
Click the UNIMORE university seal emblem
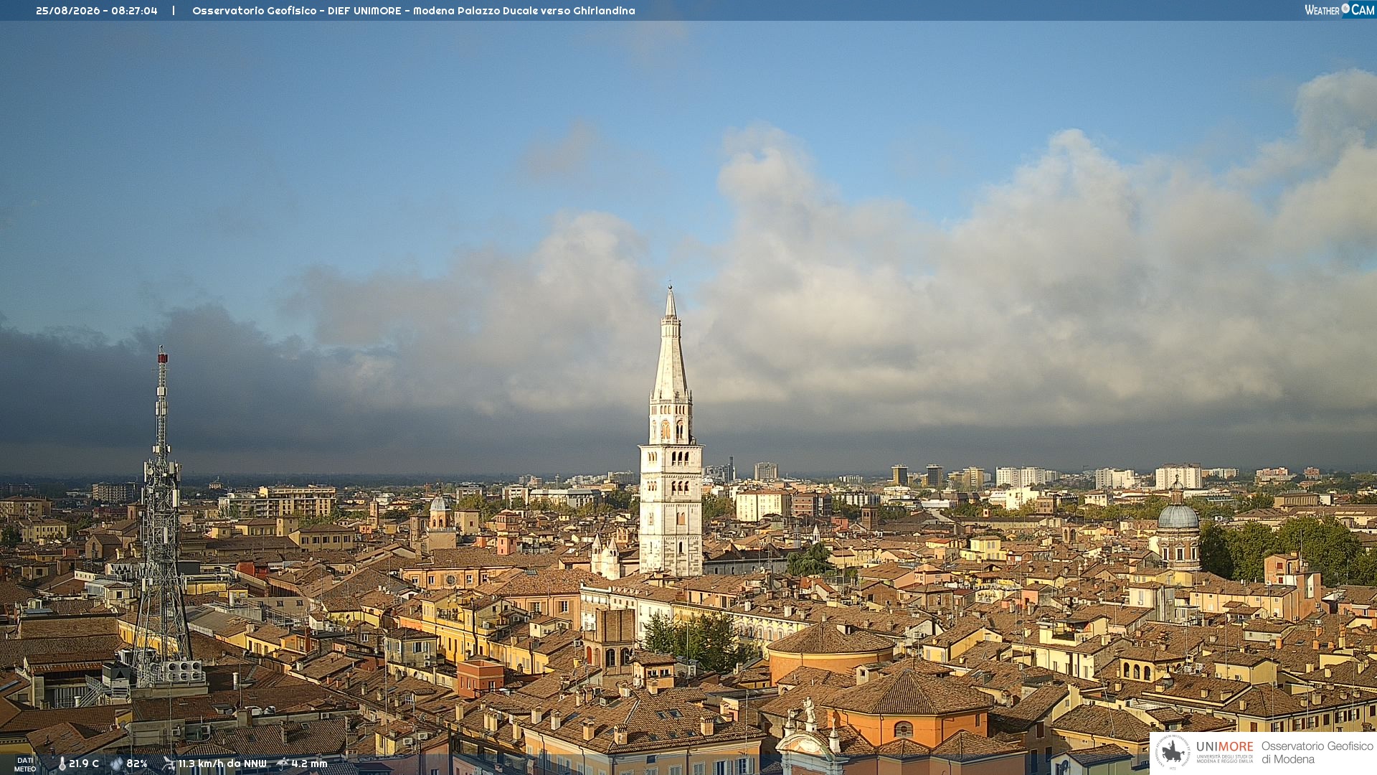tap(1173, 753)
